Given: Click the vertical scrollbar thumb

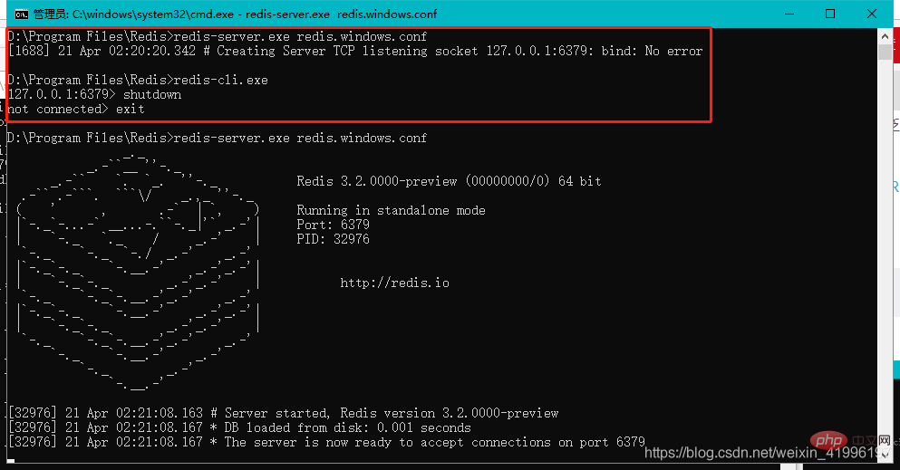Looking at the screenshot, I should click(885, 53).
